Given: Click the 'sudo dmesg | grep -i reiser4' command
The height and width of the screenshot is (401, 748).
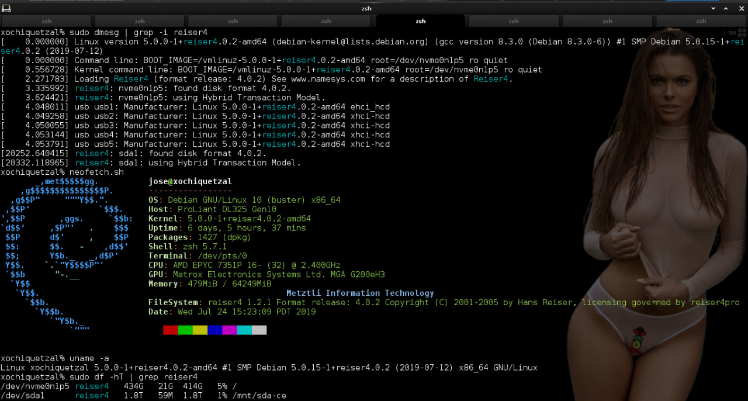Looking at the screenshot, I should pos(138,32).
